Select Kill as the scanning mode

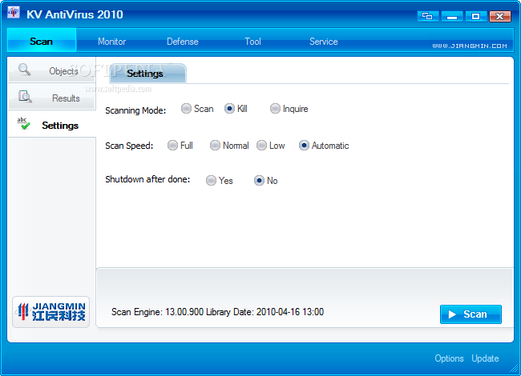click(x=229, y=109)
